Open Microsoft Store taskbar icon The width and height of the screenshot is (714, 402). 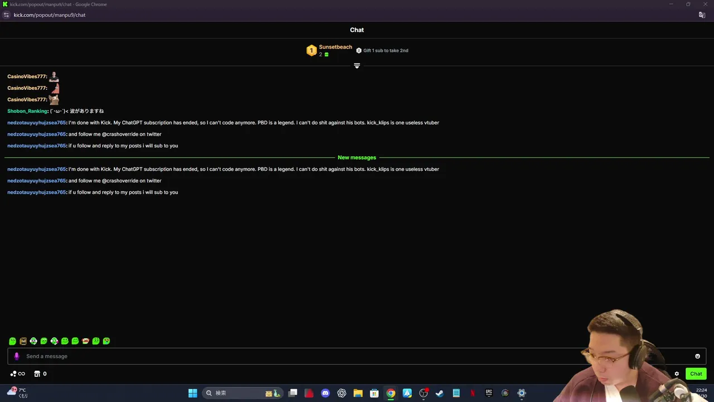(374, 393)
